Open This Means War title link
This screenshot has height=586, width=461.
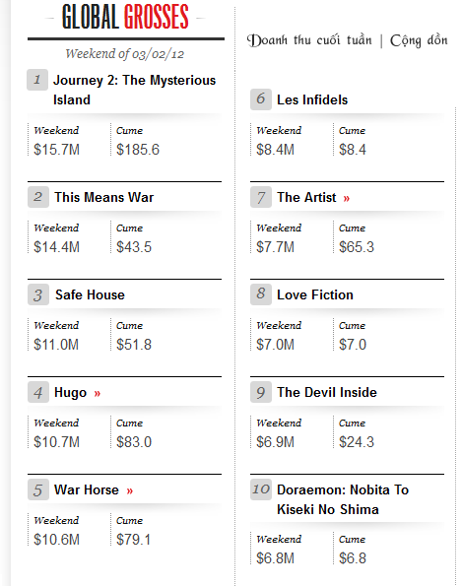[x=104, y=197]
